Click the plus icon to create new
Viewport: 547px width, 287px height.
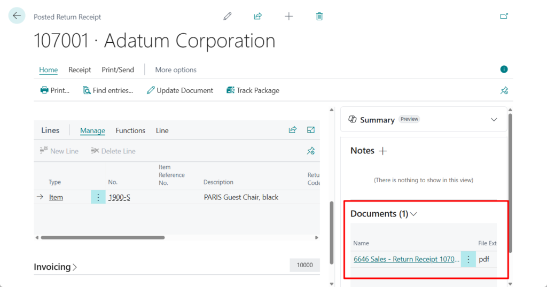pyautogui.click(x=289, y=16)
